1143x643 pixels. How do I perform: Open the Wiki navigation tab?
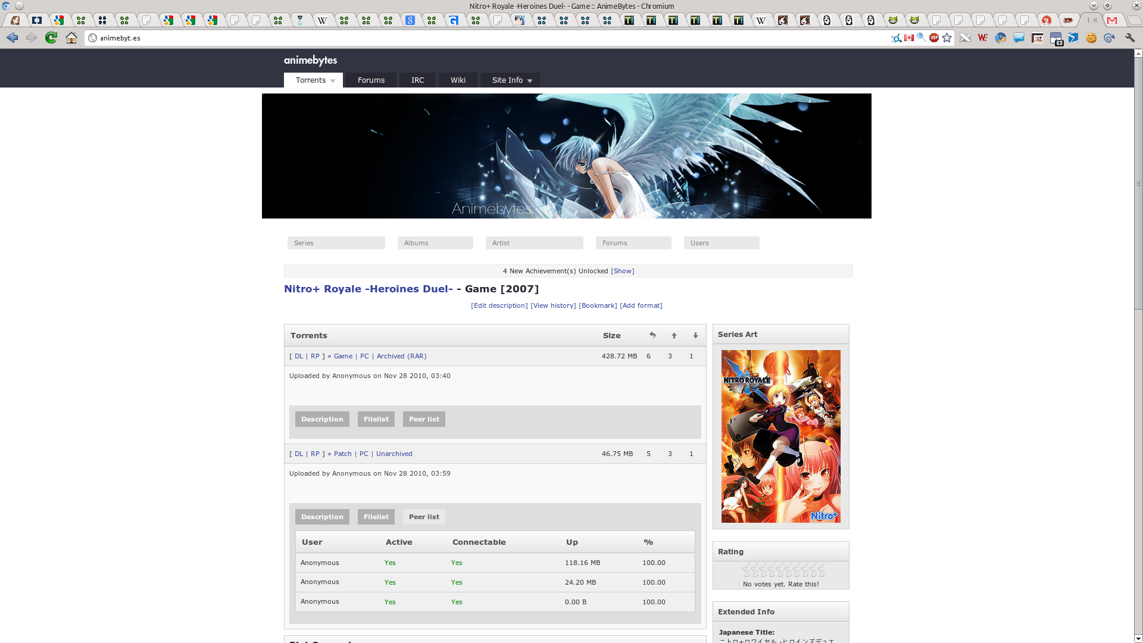click(x=458, y=80)
